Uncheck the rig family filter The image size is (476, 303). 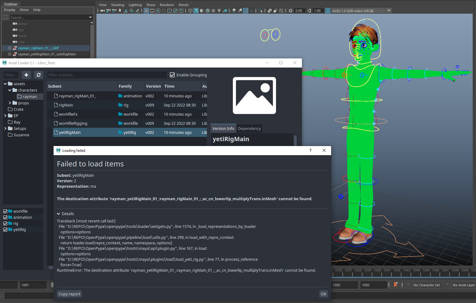5,223
